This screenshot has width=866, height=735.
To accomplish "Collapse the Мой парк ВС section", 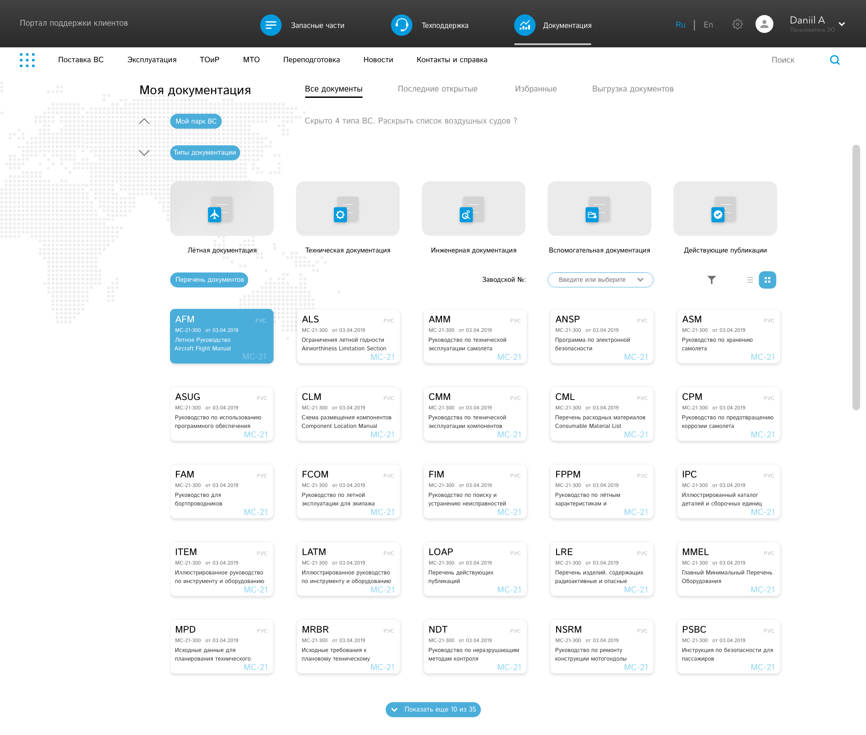I will pyautogui.click(x=144, y=121).
